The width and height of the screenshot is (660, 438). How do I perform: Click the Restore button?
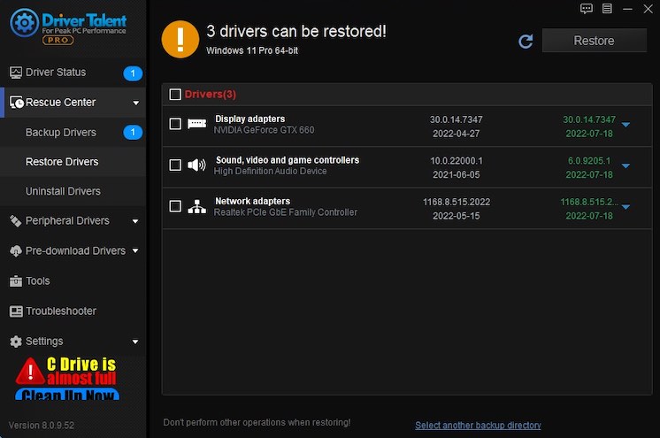[594, 41]
